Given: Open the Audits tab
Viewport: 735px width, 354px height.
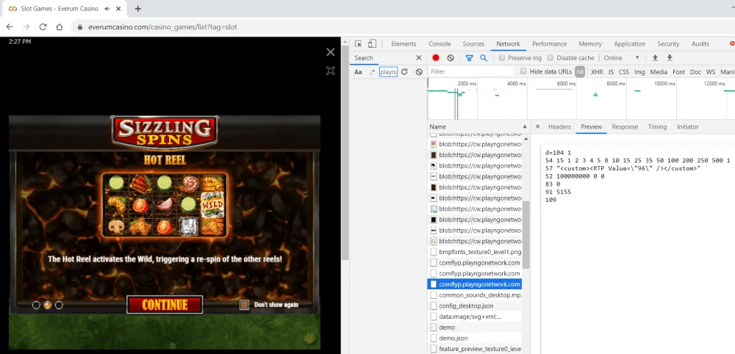Looking at the screenshot, I should point(700,44).
